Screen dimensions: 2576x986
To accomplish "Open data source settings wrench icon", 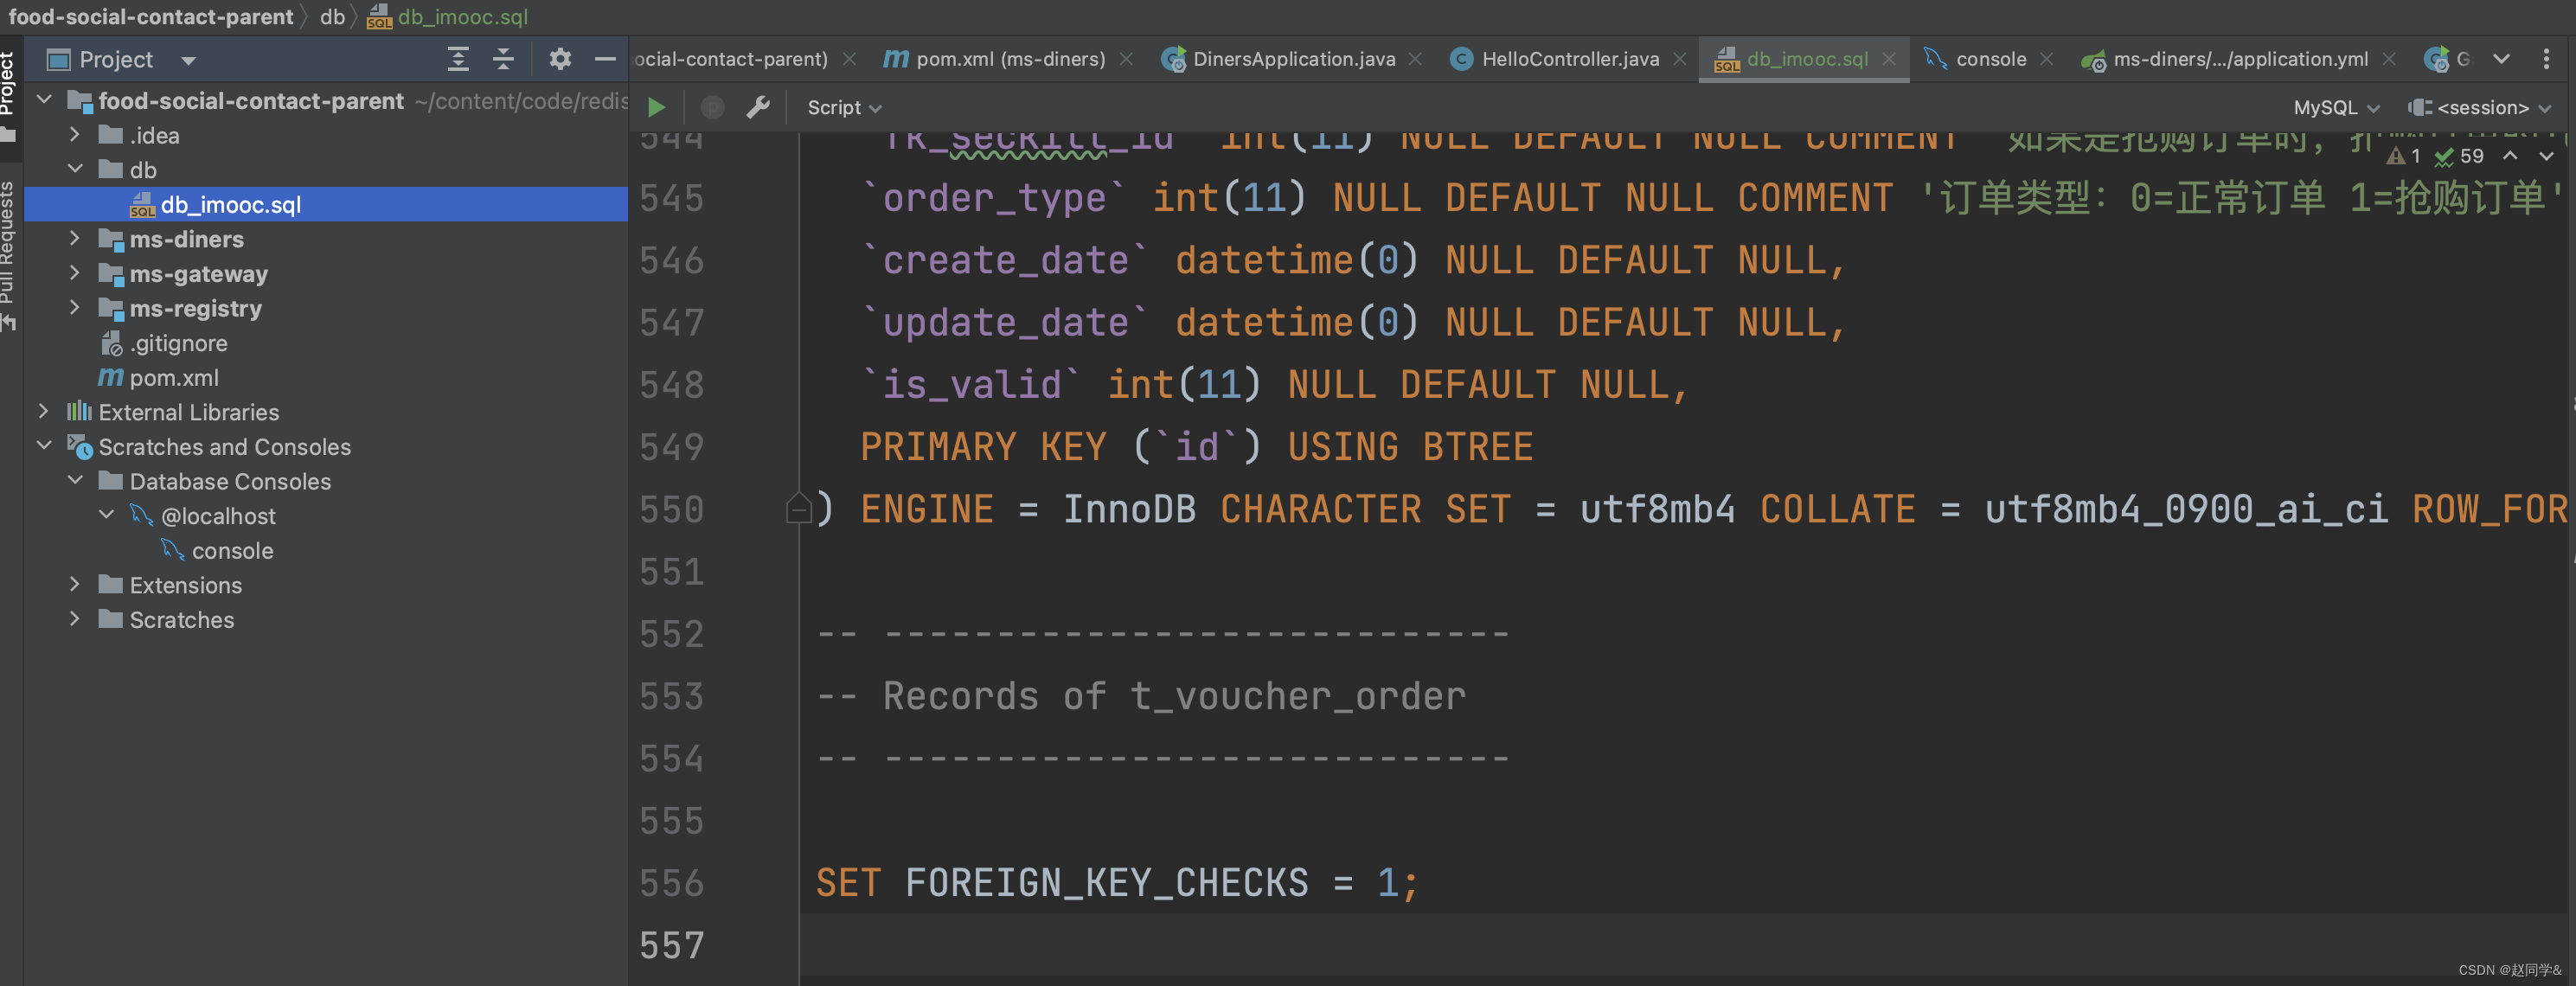I will click(758, 107).
